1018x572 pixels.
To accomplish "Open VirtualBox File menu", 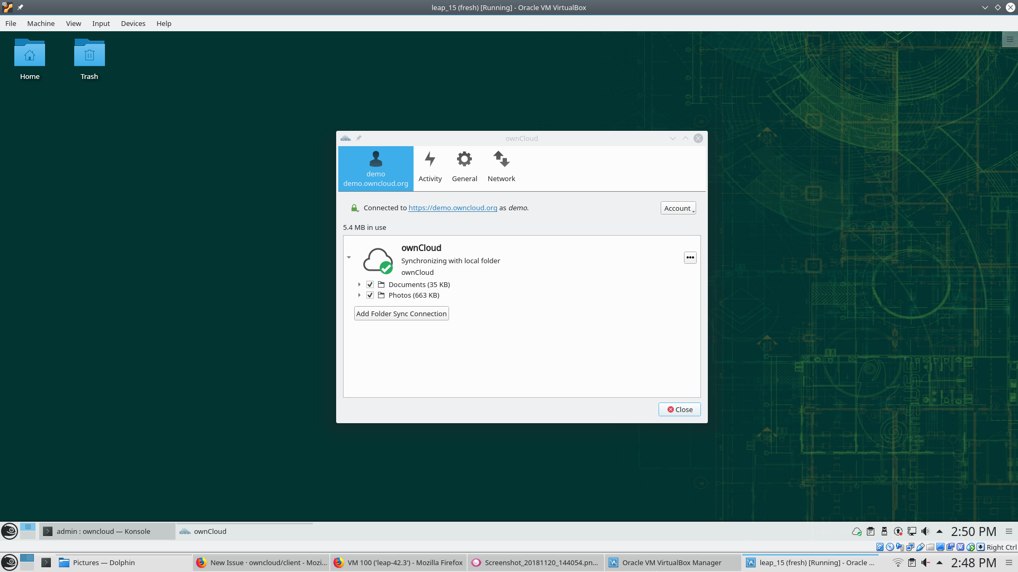I will point(11,23).
